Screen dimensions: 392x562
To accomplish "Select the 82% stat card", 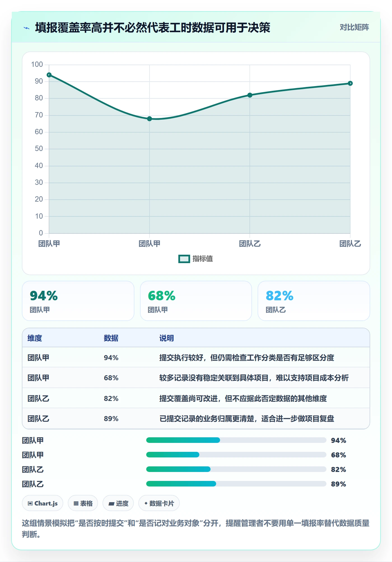I will click(x=314, y=301).
